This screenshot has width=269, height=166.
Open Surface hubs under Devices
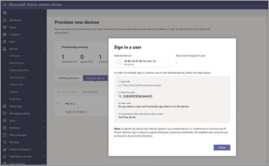[16, 84]
